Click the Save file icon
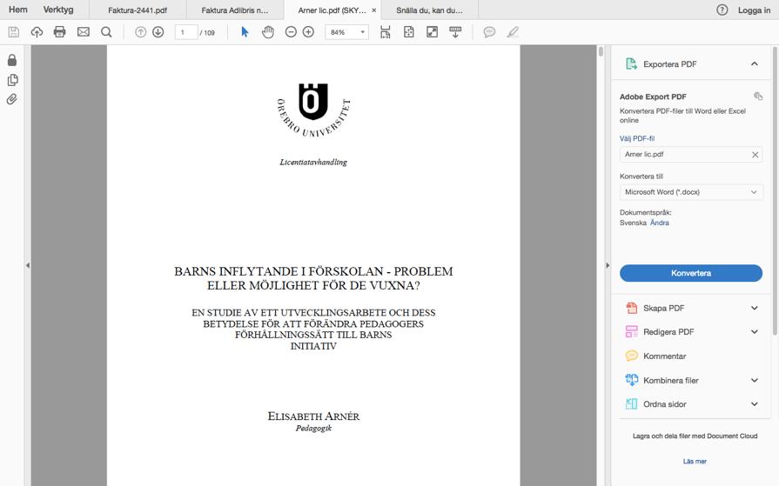 pyautogui.click(x=14, y=32)
